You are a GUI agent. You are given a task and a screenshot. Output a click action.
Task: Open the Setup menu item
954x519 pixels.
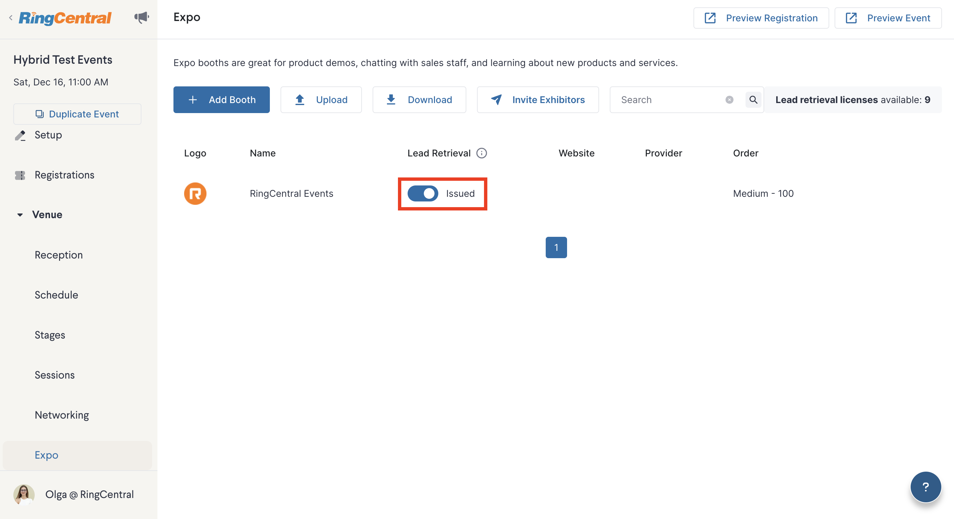tap(48, 135)
